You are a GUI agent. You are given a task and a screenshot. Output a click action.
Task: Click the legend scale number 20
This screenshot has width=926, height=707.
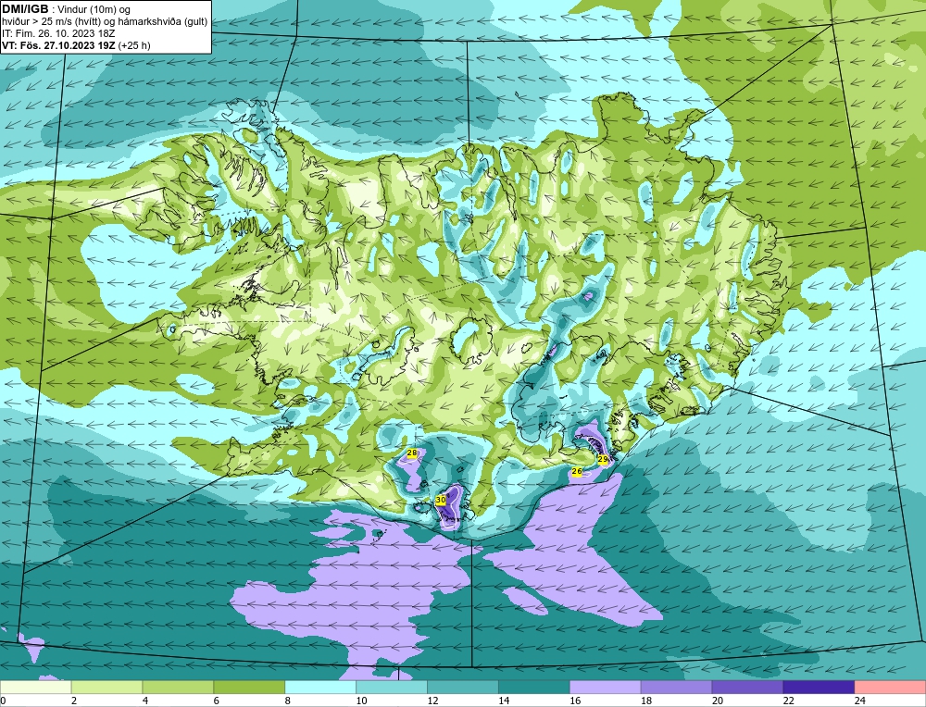pyautogui.click(x=718, y=701)
